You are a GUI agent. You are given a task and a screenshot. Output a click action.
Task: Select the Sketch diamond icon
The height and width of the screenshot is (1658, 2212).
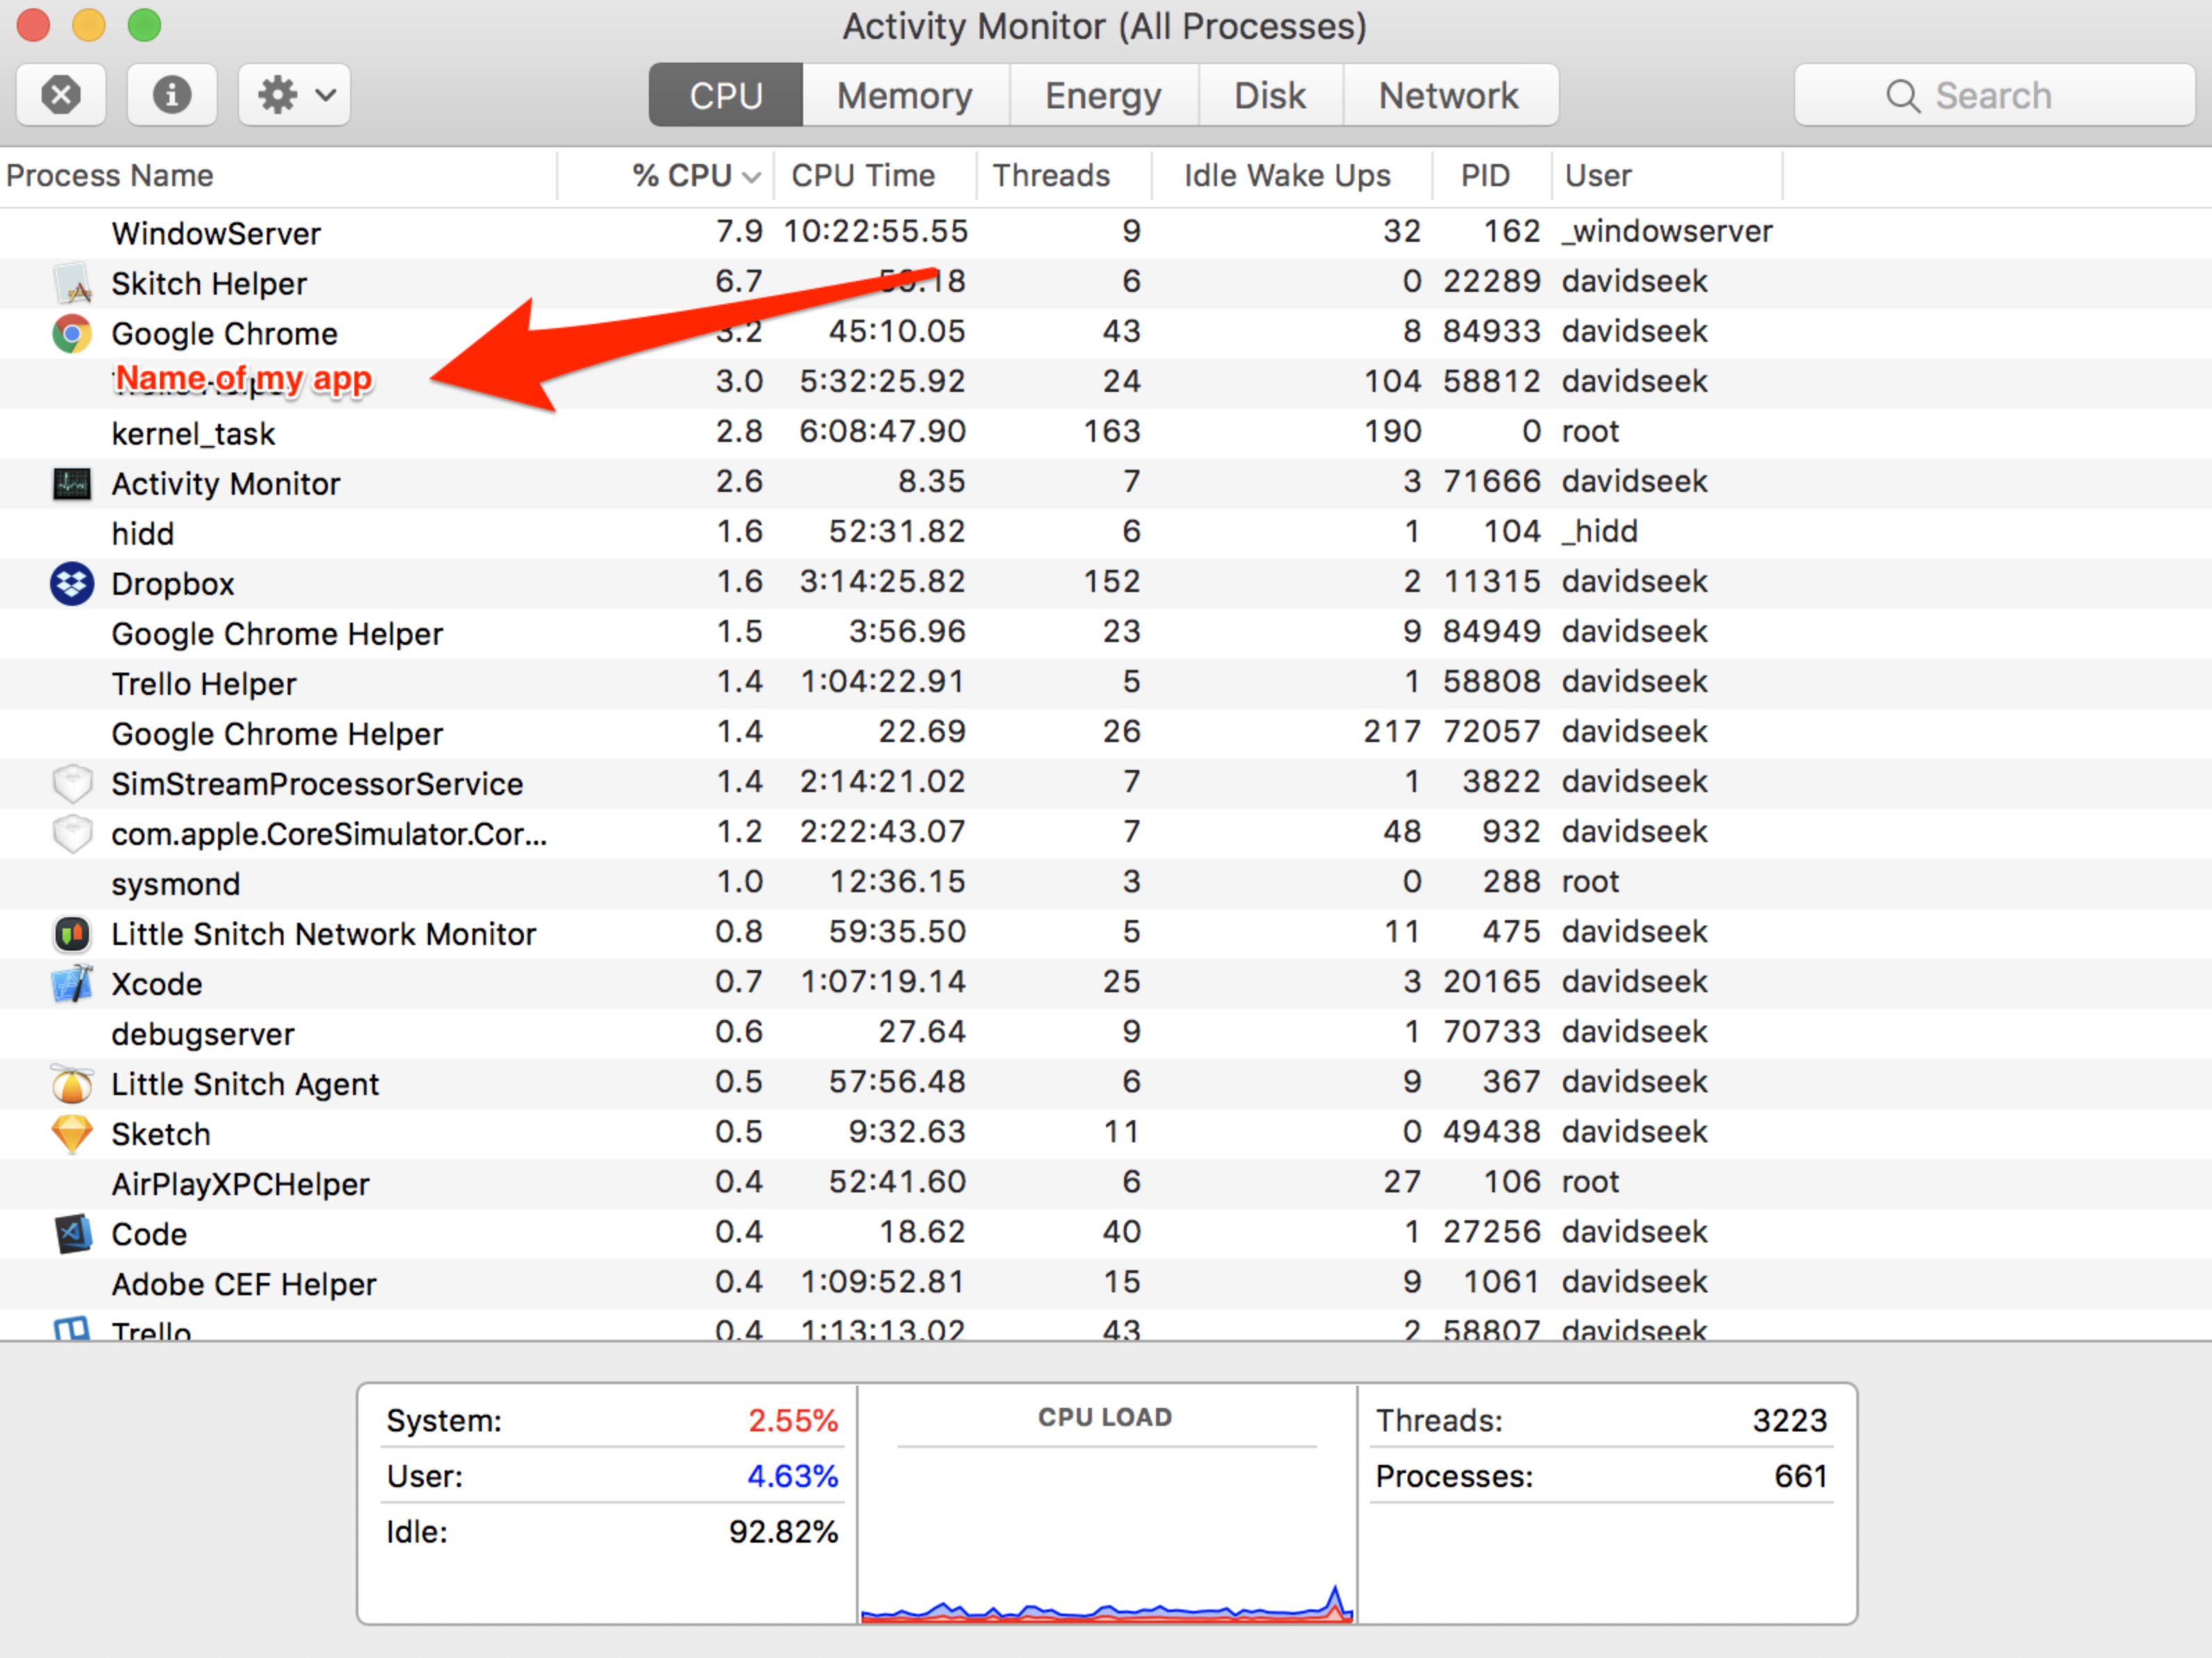click(x=72, y=1134)
